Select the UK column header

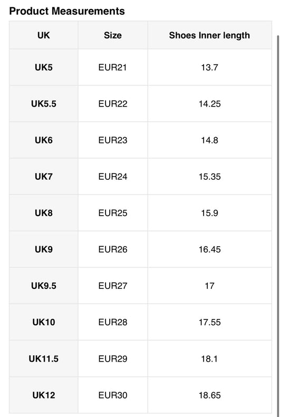coord(44,35)
